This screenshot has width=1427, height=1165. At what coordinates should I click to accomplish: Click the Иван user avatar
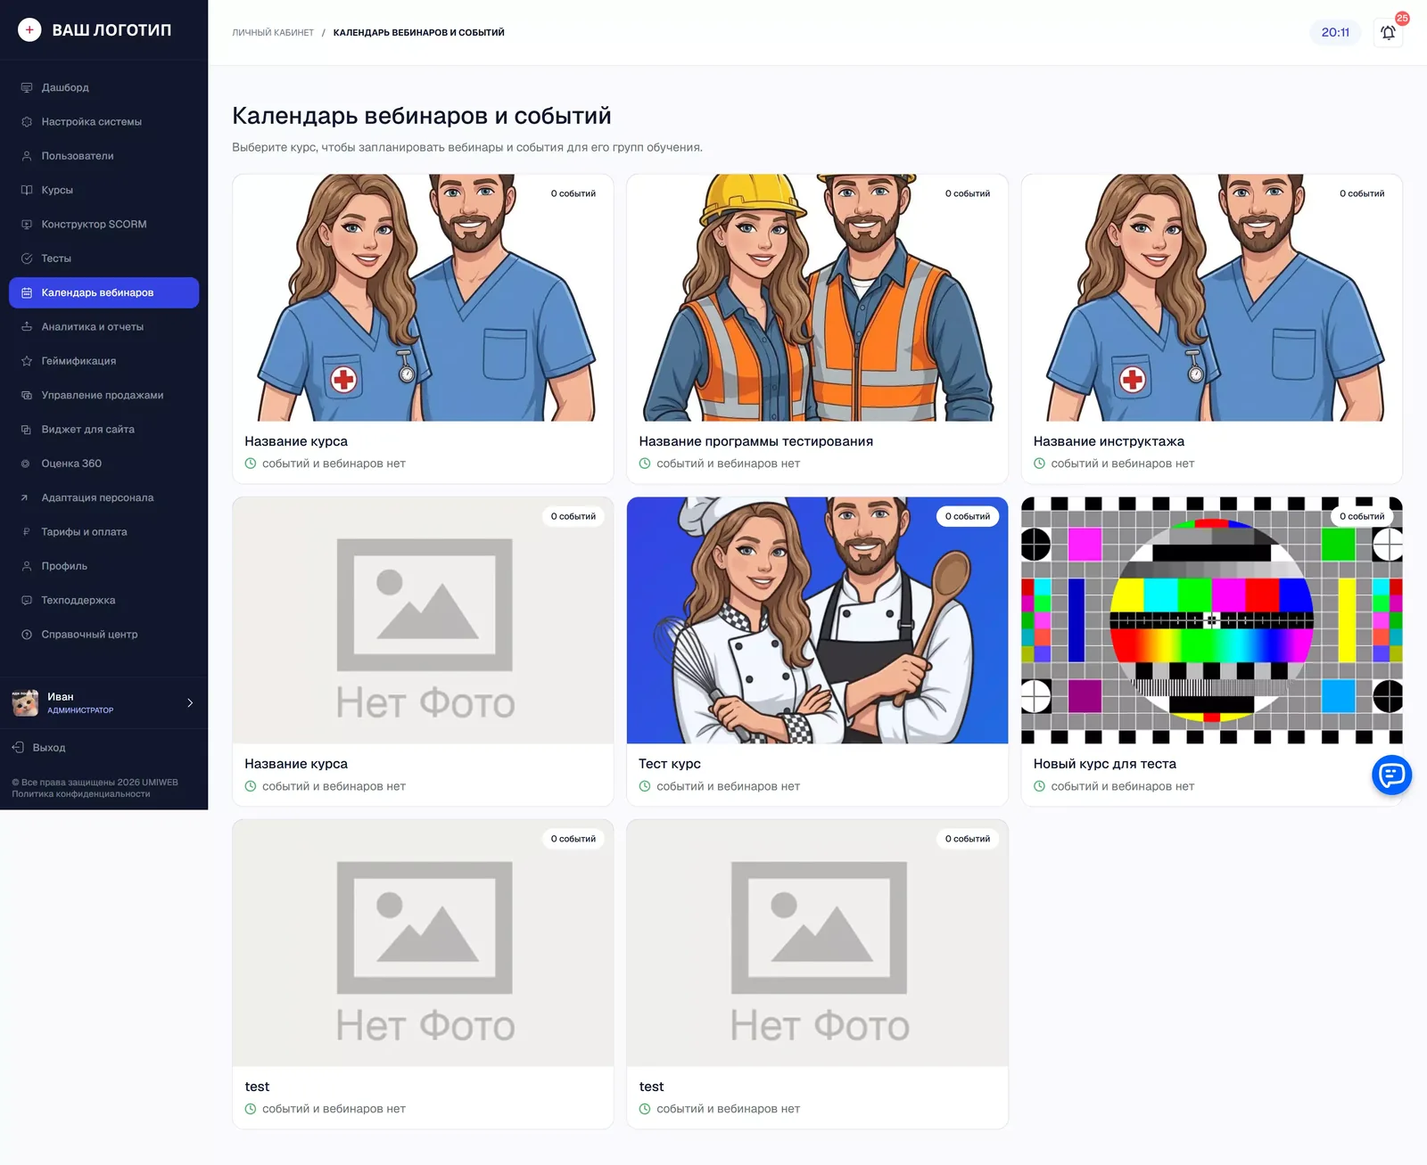(25, 702)
